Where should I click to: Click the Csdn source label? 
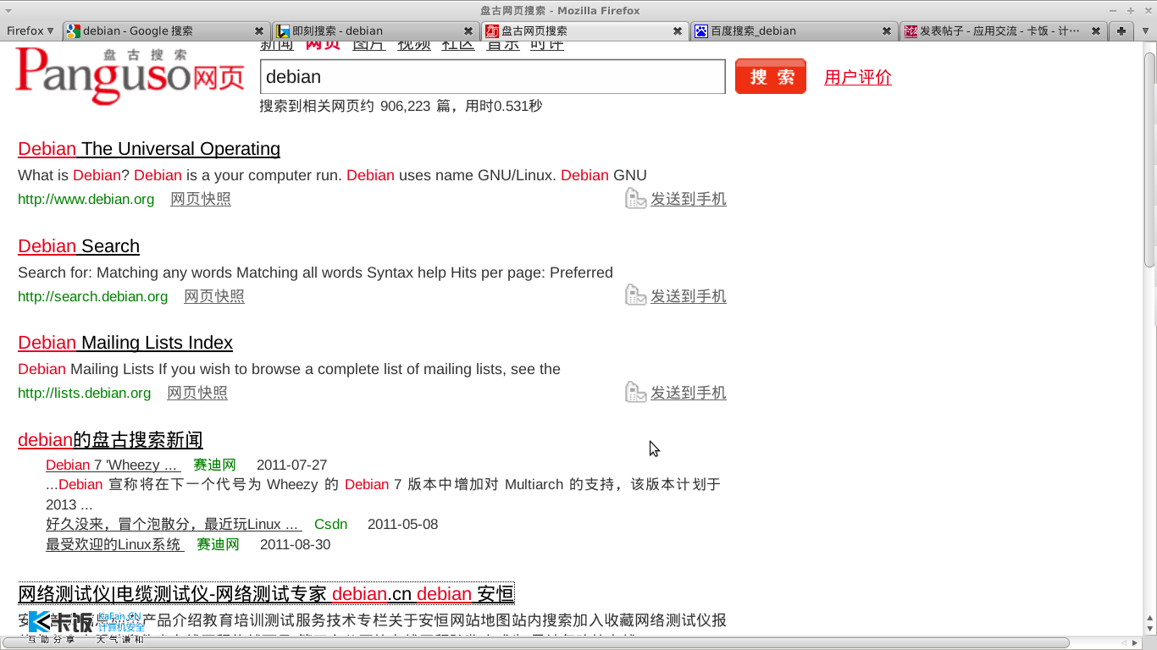[x=330, y=524]
